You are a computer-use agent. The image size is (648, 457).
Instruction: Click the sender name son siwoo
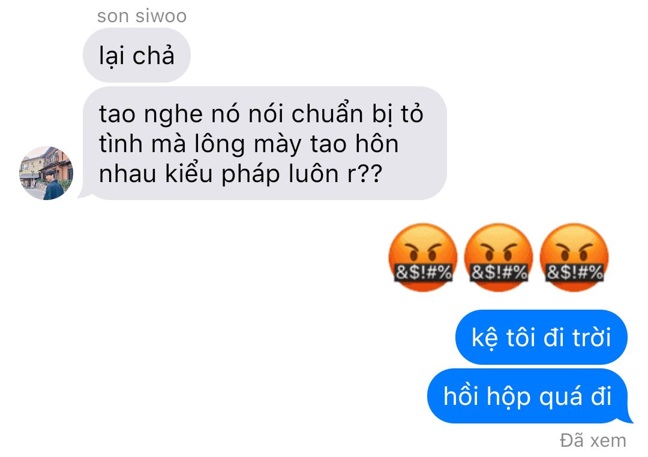point(142,16)
